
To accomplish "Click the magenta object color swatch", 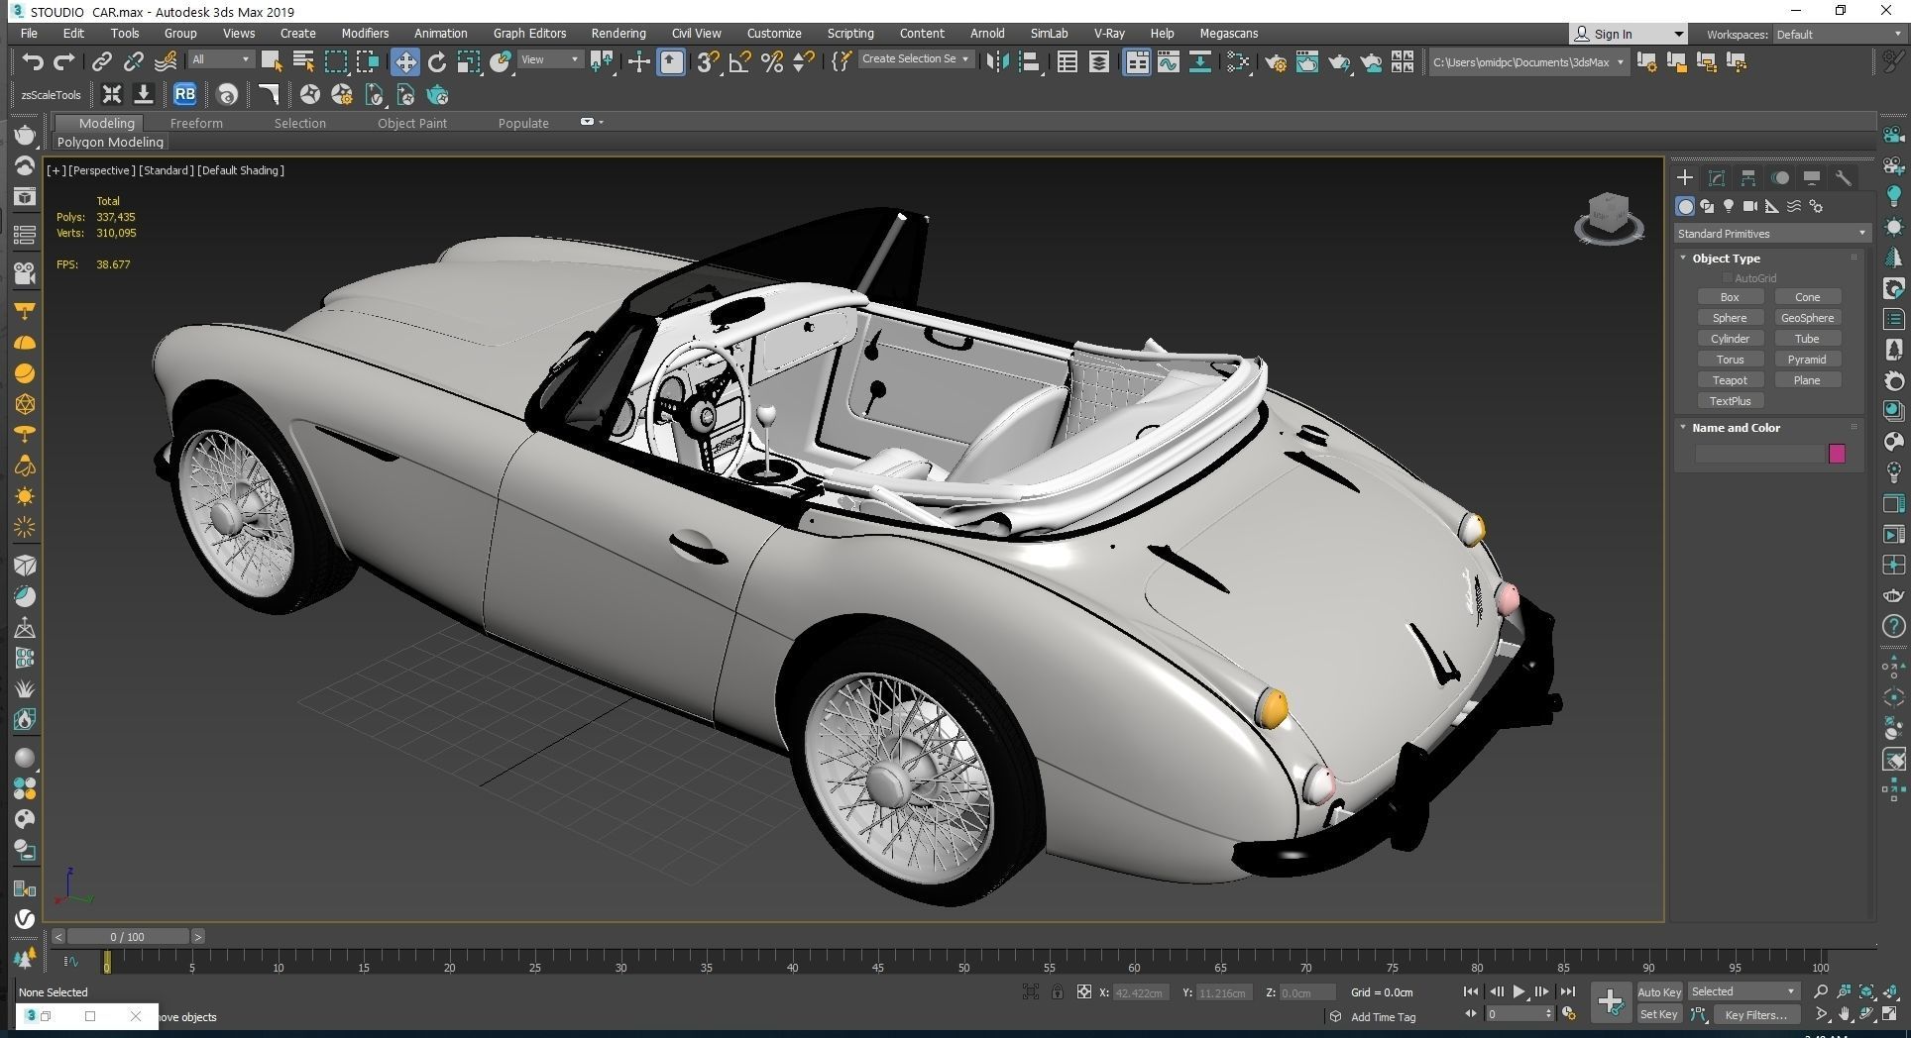I will [1837, 454].
